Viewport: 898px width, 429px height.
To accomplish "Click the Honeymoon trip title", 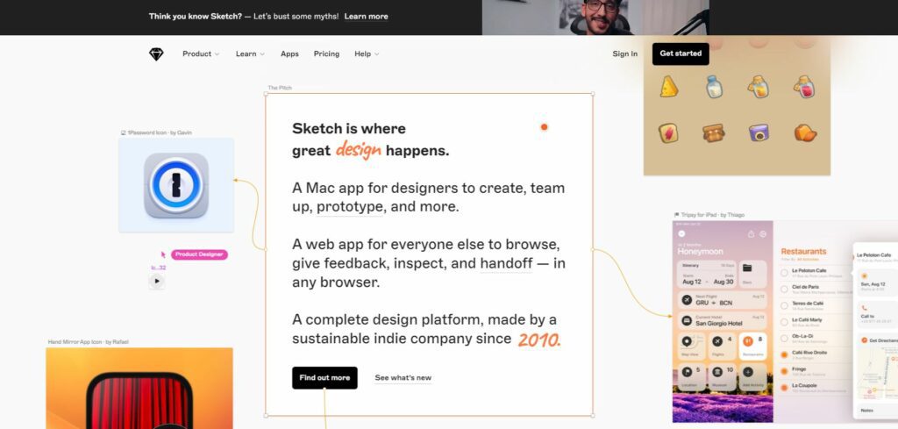I will tap(701, 252).
